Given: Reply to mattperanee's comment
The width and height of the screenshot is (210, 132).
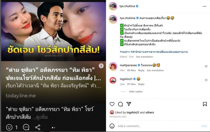Looking at the screenshot, I should [x=141, y=70].
